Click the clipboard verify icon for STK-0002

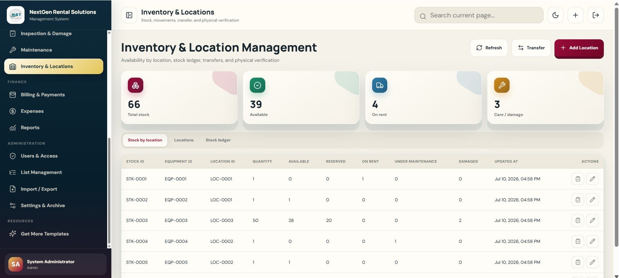[x=578, y=200]
